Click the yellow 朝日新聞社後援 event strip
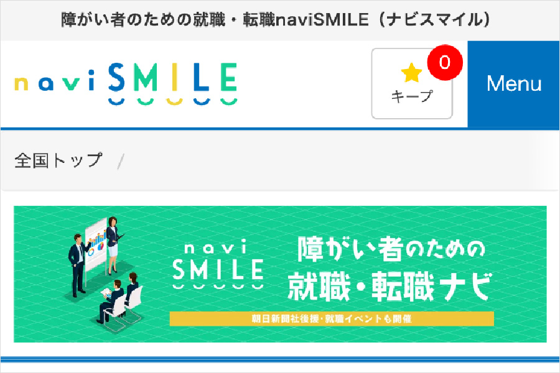This screenshot has height=373, width=560. click(332, 319)
